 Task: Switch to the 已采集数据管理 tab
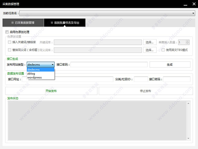(23, 23)
